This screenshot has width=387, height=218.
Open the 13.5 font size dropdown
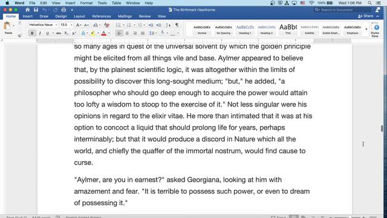(x=71, y=25)
